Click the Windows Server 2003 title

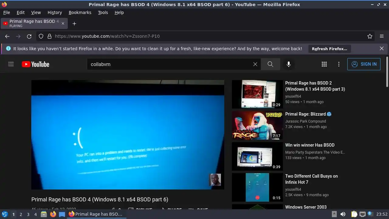pyautogui.click(x=306, y=207)
